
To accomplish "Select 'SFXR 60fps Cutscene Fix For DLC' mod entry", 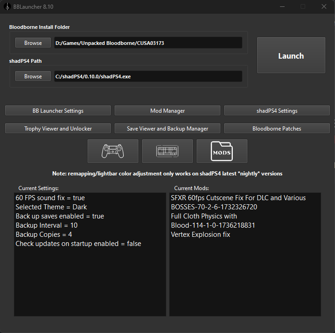I will (238, 198).
